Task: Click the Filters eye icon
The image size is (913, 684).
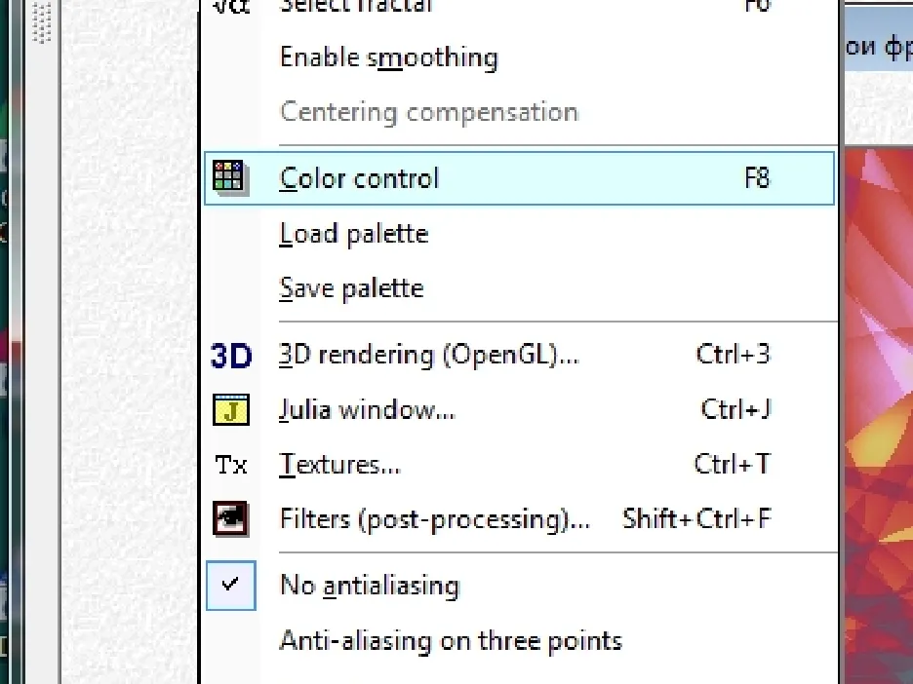Action: pyautogui.click(x=230, y=518)
